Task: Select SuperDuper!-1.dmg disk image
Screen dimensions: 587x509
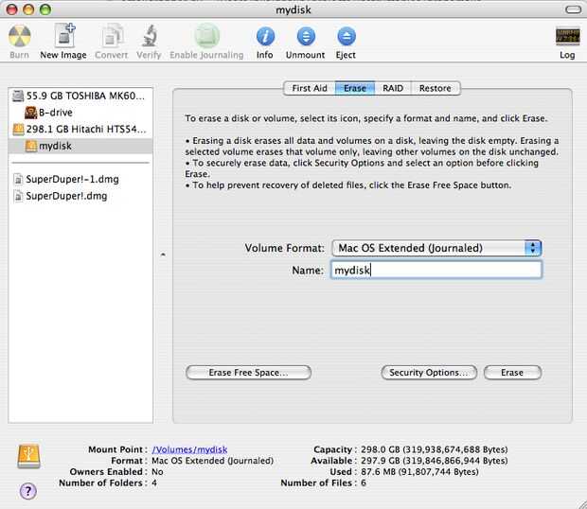Action: point(80,179)
